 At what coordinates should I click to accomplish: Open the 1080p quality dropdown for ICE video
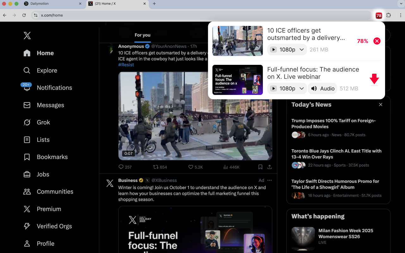[x=287, y=50]
